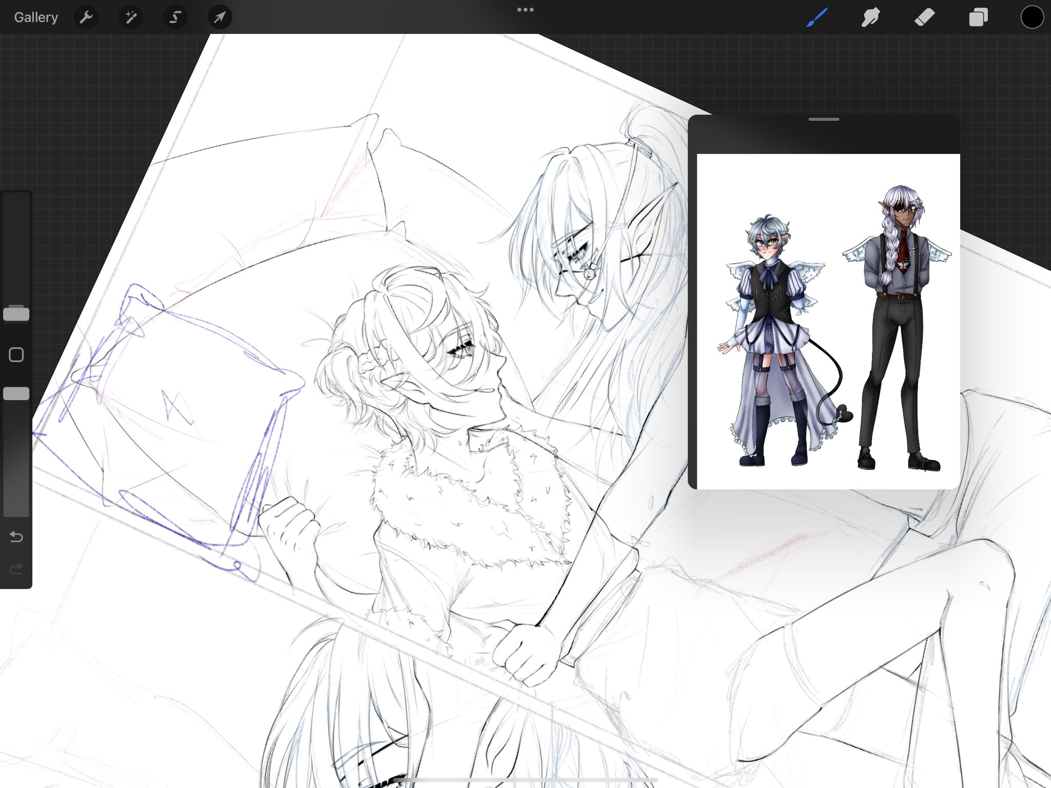Click the three-dot menu at top center
This screenshot has width=1051, height=788.
click(525, 10)
